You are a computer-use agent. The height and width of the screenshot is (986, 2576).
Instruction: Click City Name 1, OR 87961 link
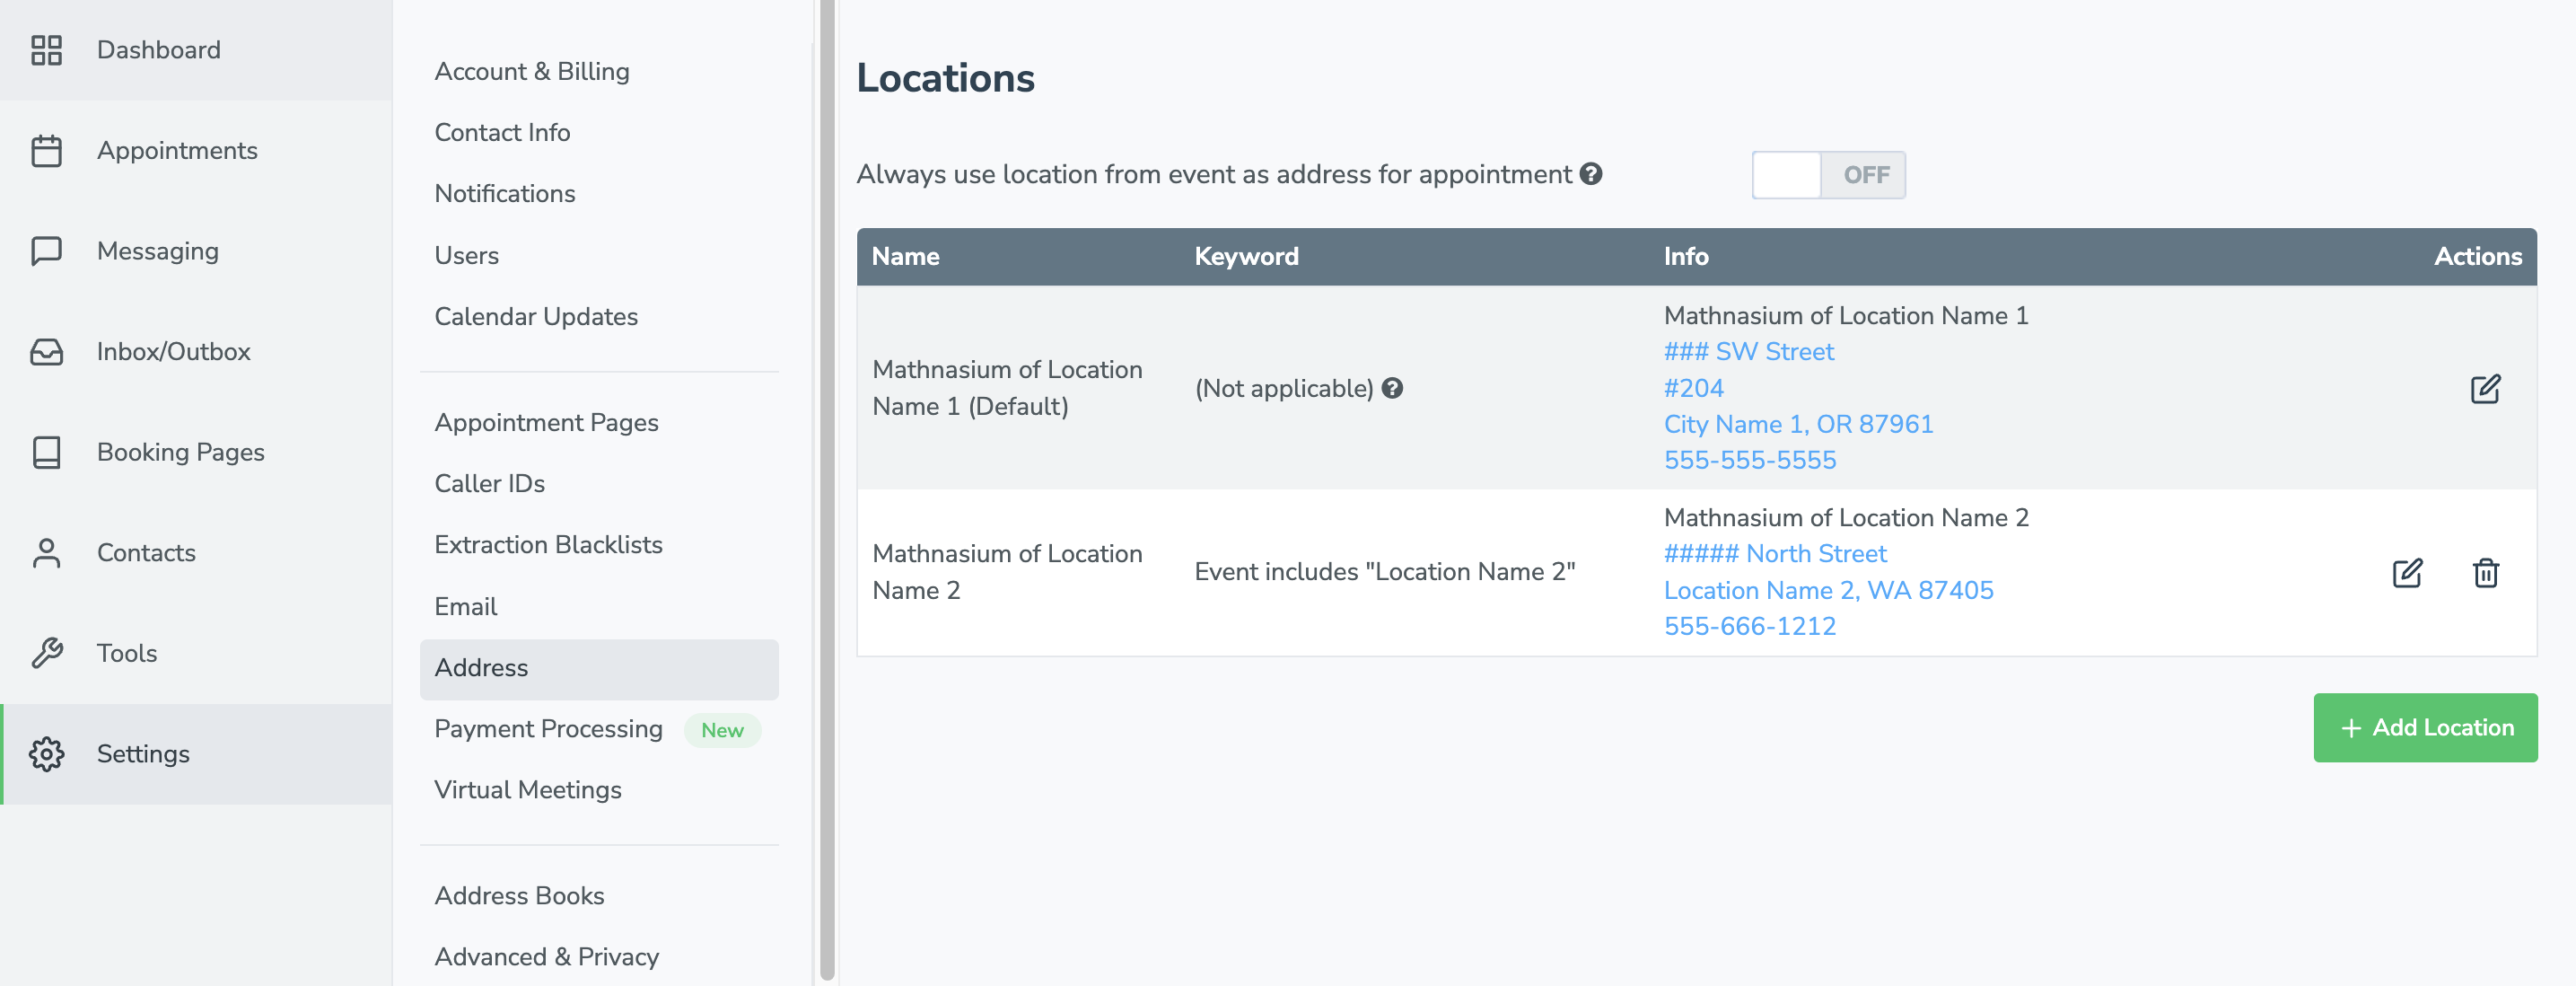point(1798,424)
